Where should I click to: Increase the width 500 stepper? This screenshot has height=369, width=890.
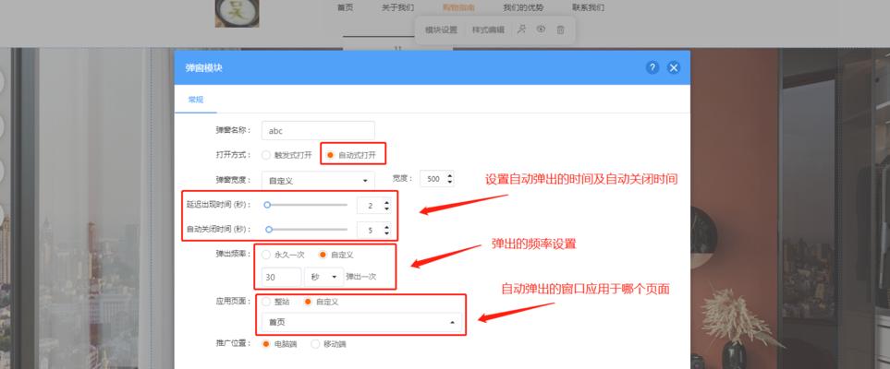(x=450, y=175)
